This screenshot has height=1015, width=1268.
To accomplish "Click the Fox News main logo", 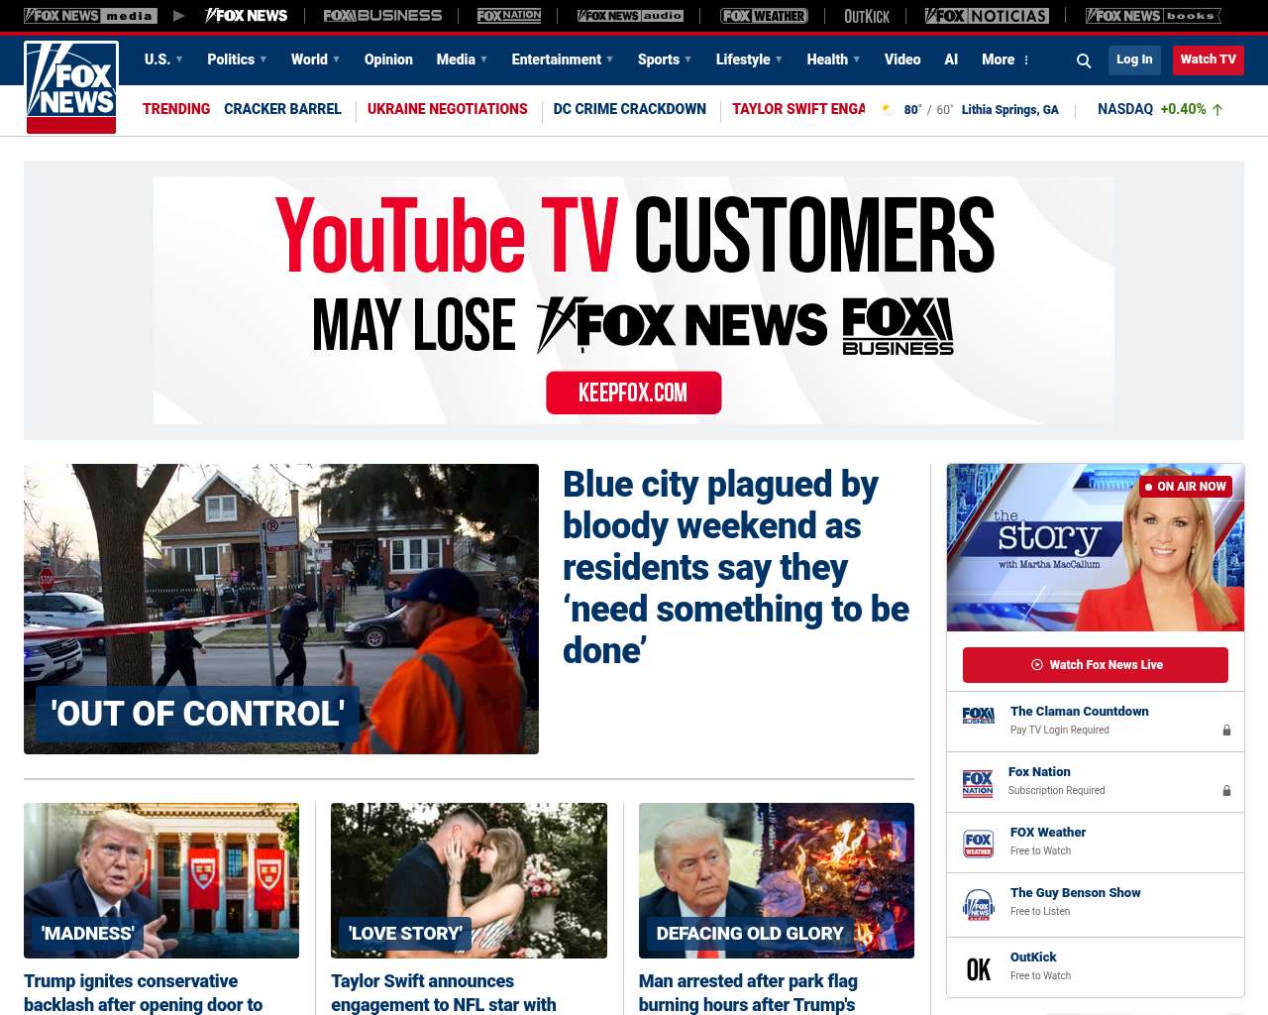I will 71,87.
